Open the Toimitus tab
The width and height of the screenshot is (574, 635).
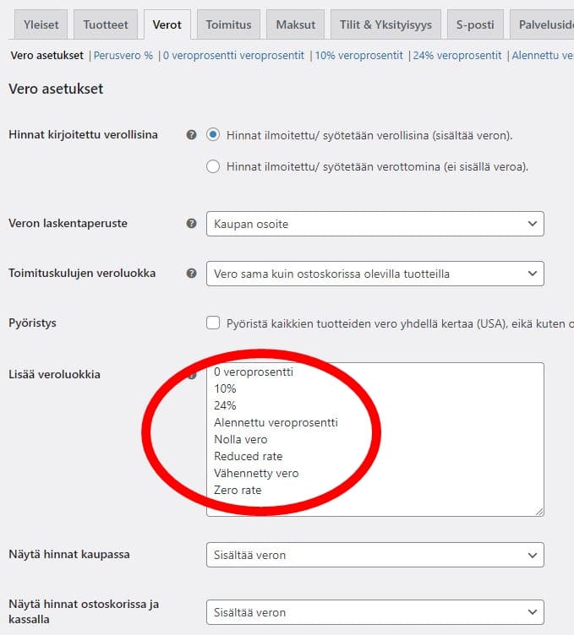[x=228, y=24]
